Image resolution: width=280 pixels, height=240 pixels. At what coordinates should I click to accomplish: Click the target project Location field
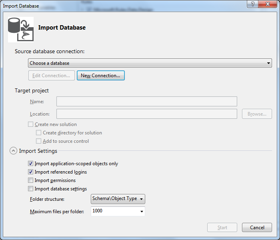(146, 114)
